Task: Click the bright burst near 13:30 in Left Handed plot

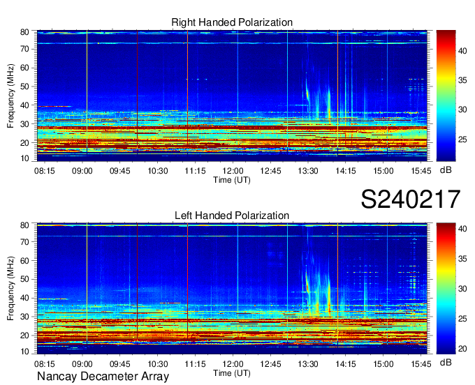Action: coord(307,285)
